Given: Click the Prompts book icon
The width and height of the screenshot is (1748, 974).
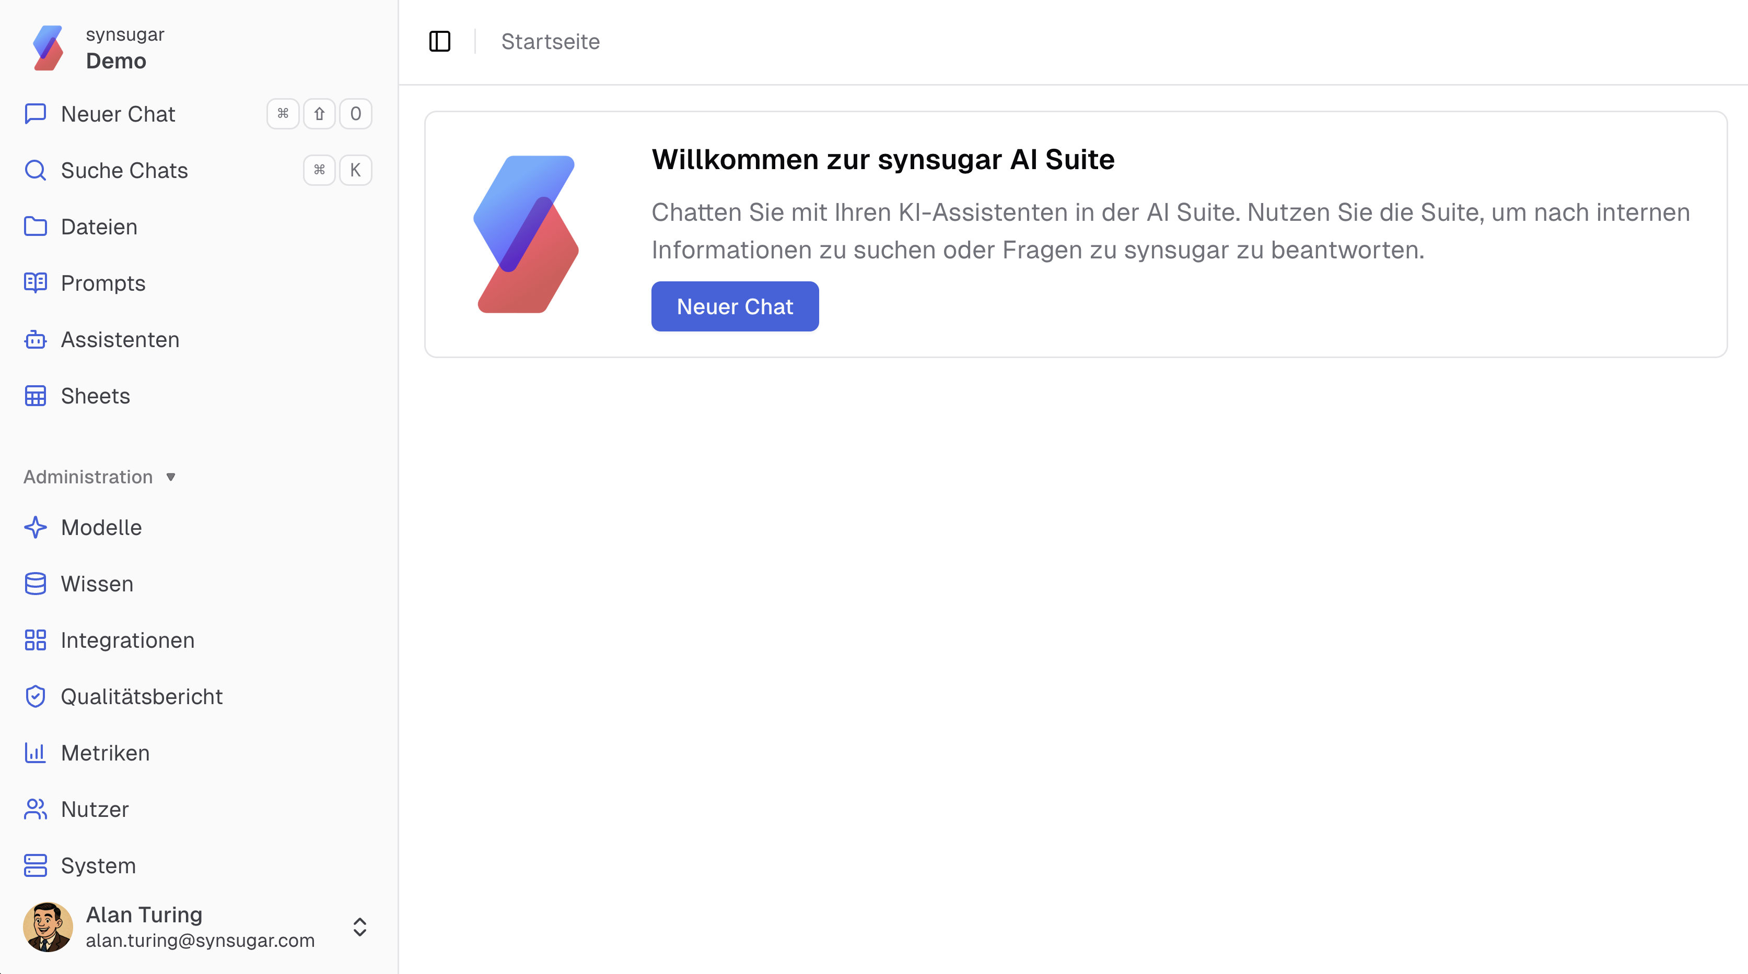Looking at the screenshot, I should (36, 282).
